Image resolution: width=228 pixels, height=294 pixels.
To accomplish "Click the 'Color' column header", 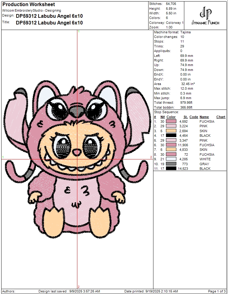I will click(x=171, y=117).
